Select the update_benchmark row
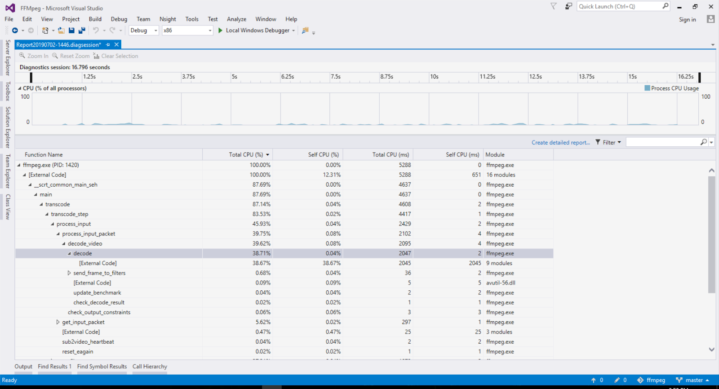 [x=284, y=293]
